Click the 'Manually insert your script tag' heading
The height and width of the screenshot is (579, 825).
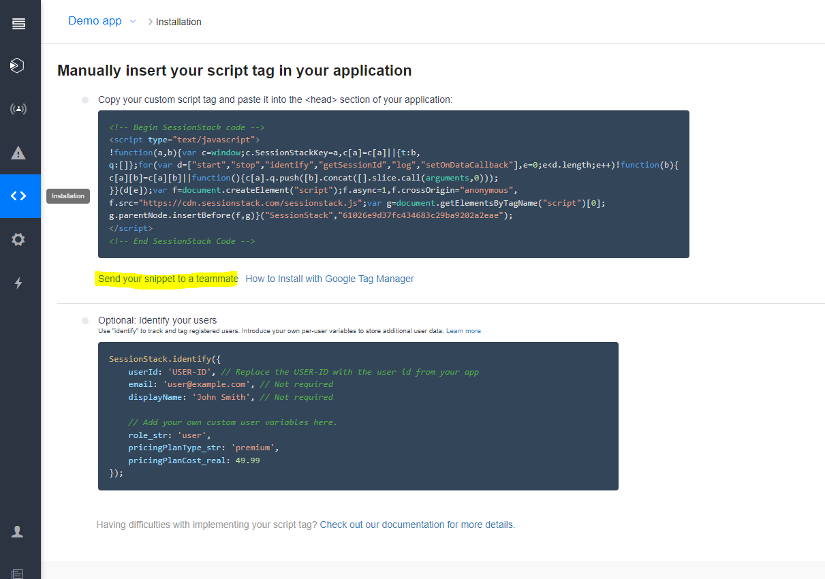234,70
